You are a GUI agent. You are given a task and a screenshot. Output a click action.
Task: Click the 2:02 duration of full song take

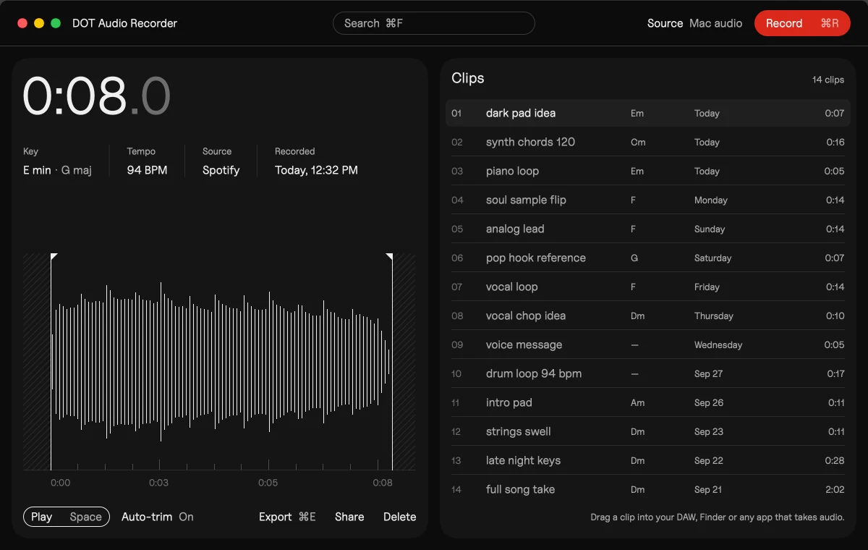click(x=835, y=489)
